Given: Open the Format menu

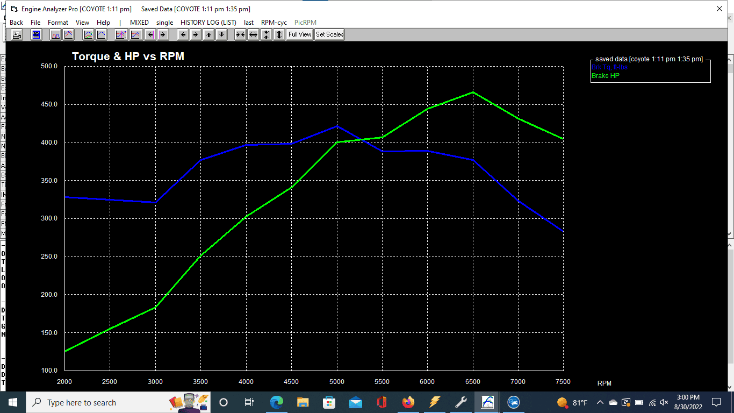Looking at the screenshot, I should (58, 23).
